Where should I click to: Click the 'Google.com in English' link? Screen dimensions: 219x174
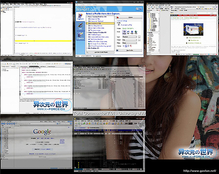[x=50, y=154]
